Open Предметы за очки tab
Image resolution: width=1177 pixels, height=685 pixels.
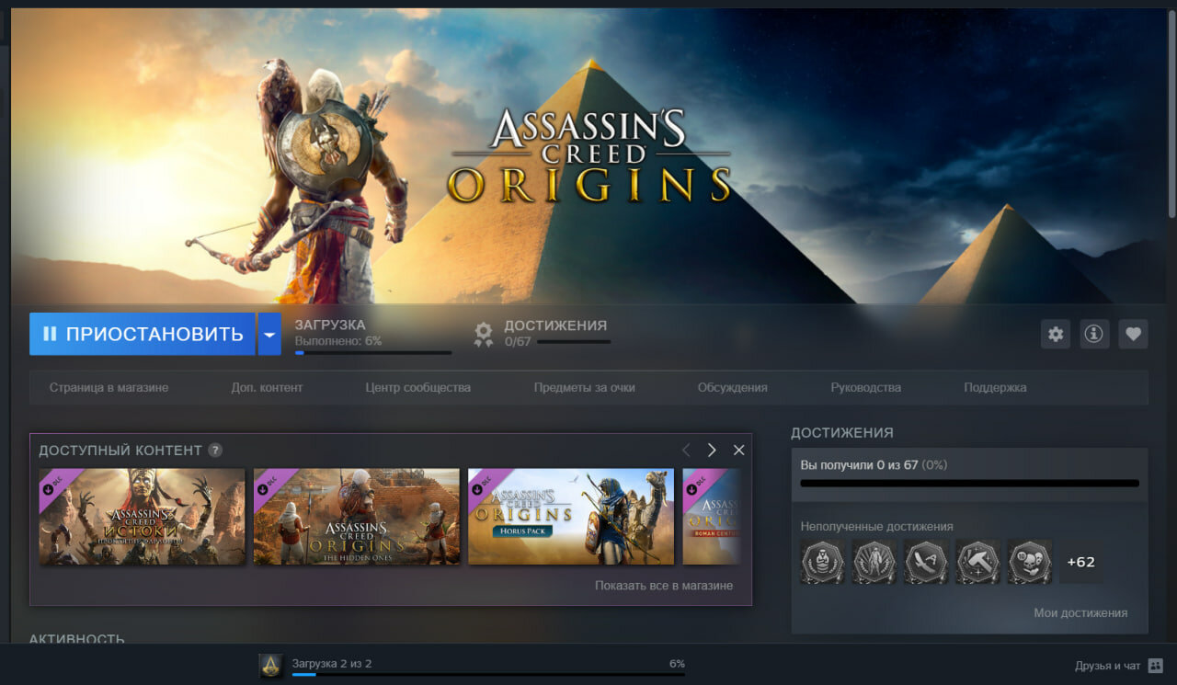[584, 388]
